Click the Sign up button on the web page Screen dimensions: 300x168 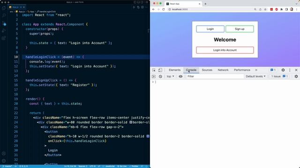coord(240,29)
